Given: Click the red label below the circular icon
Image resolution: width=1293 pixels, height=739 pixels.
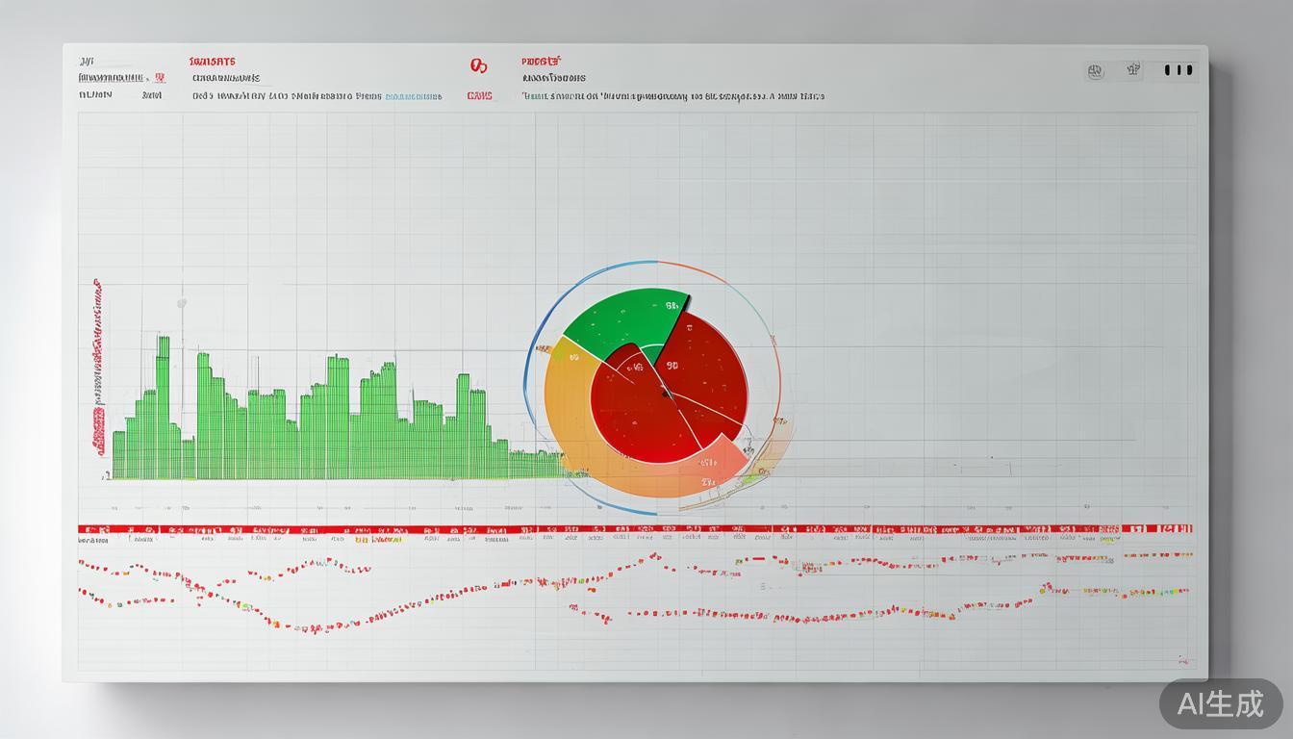Looking at the screenshot, I should (x=479, y=96).
